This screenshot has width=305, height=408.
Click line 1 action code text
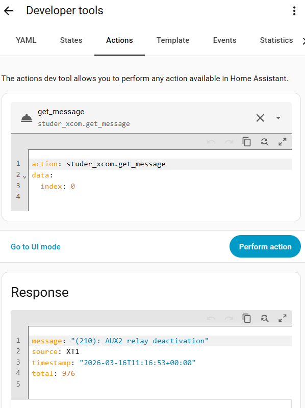coord(98,164)
